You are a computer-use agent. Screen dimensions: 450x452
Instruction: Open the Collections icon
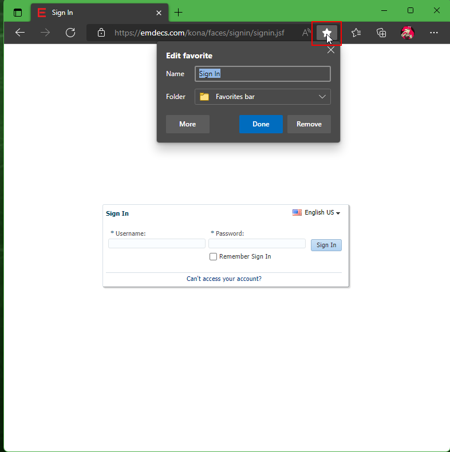click(381, 33)
